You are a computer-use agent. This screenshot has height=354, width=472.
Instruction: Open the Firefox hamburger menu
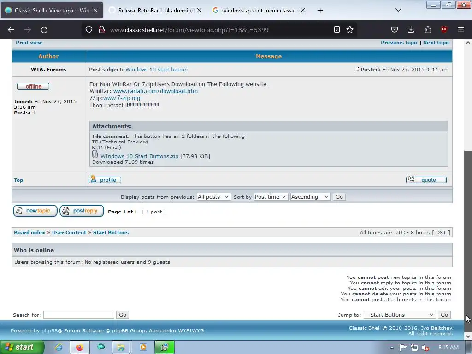tap(461, 29)
